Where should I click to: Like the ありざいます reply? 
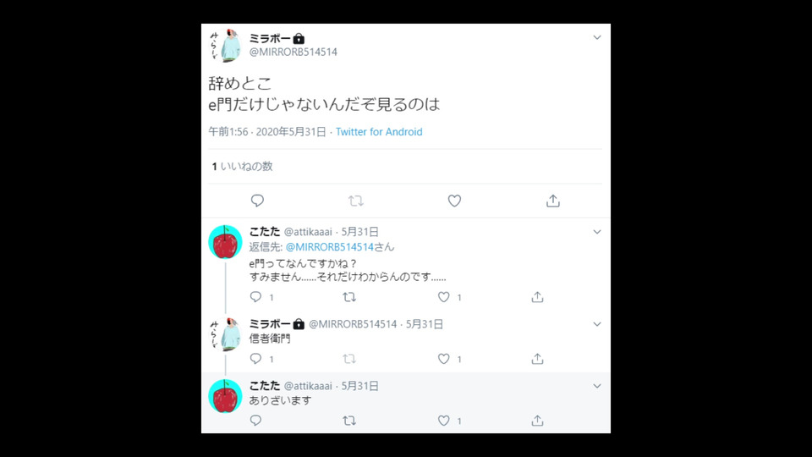[x=444, y=421]
